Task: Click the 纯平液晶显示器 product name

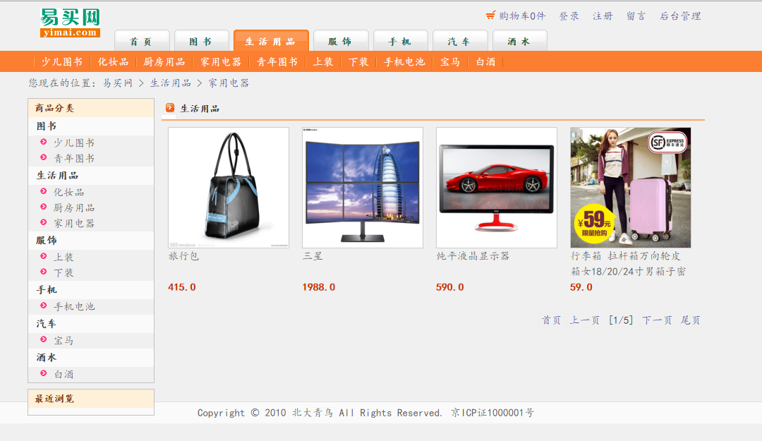Action: [x=473, y=255]
